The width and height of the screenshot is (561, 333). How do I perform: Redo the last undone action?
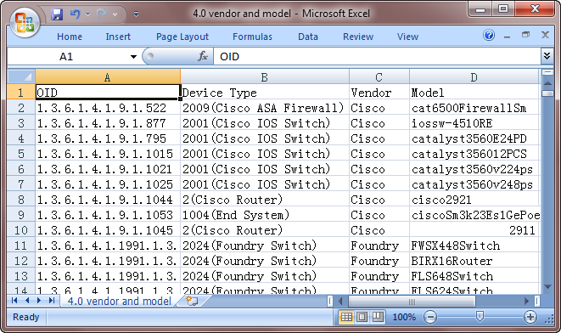[102, 14]
